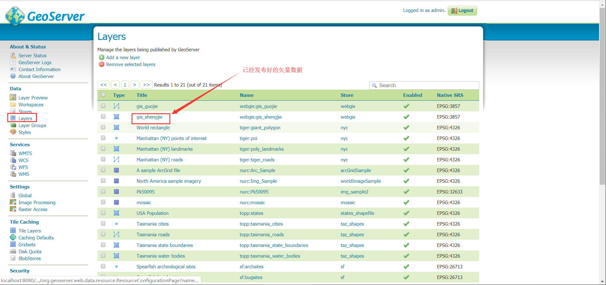Click the Styles palette icon
The height and width of the screenshot is (285, 606).
(x=13, y=132)
